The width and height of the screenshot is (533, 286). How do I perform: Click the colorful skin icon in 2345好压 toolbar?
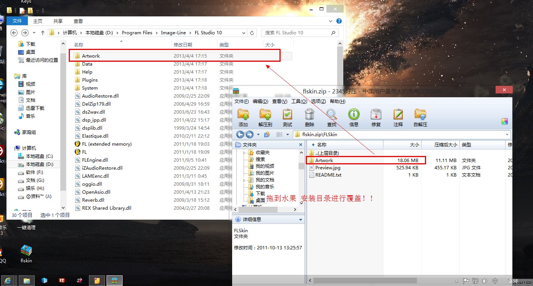(505, 122)
